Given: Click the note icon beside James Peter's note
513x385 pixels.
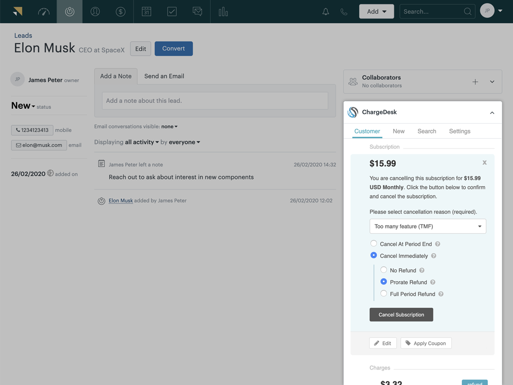Looking at the screenshot, I should (101, 163).
